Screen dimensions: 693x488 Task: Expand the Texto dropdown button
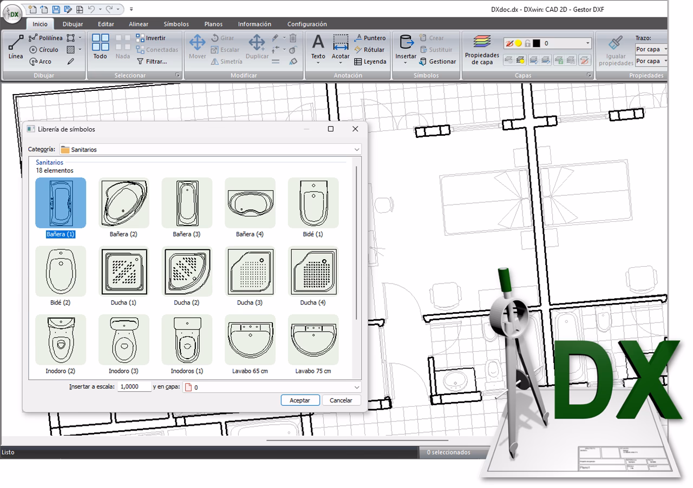[318, 63]
